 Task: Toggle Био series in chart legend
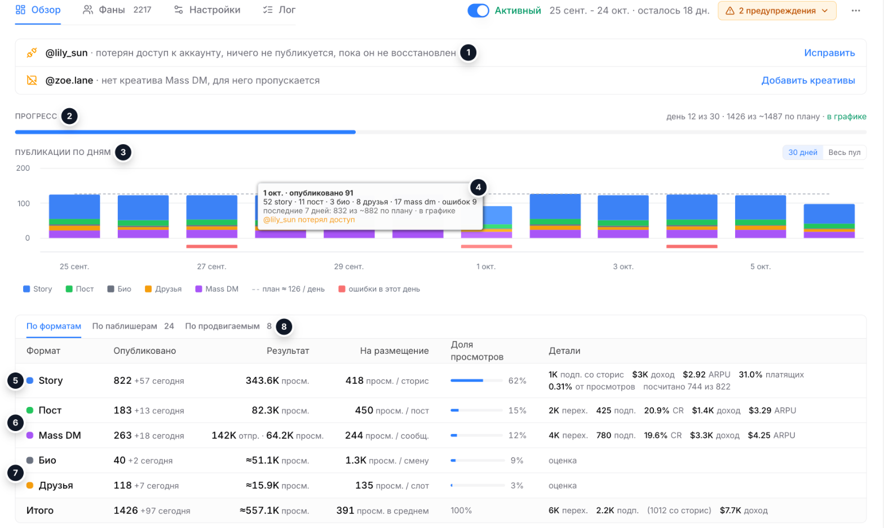coord(119,289)
